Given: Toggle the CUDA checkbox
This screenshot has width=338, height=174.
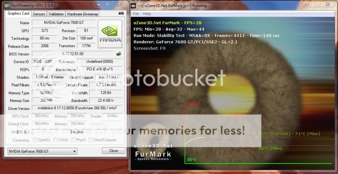Looking at the screenshot, I should [56, 140].
